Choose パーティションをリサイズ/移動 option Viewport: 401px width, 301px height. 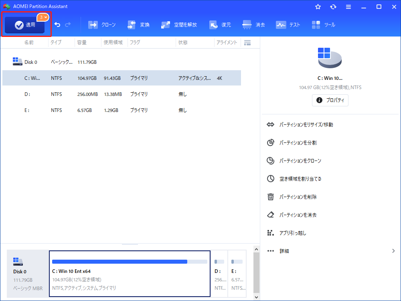[x=306, y=125]
